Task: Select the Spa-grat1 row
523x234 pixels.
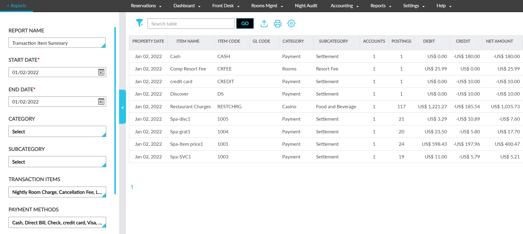Action: (326, 132)
